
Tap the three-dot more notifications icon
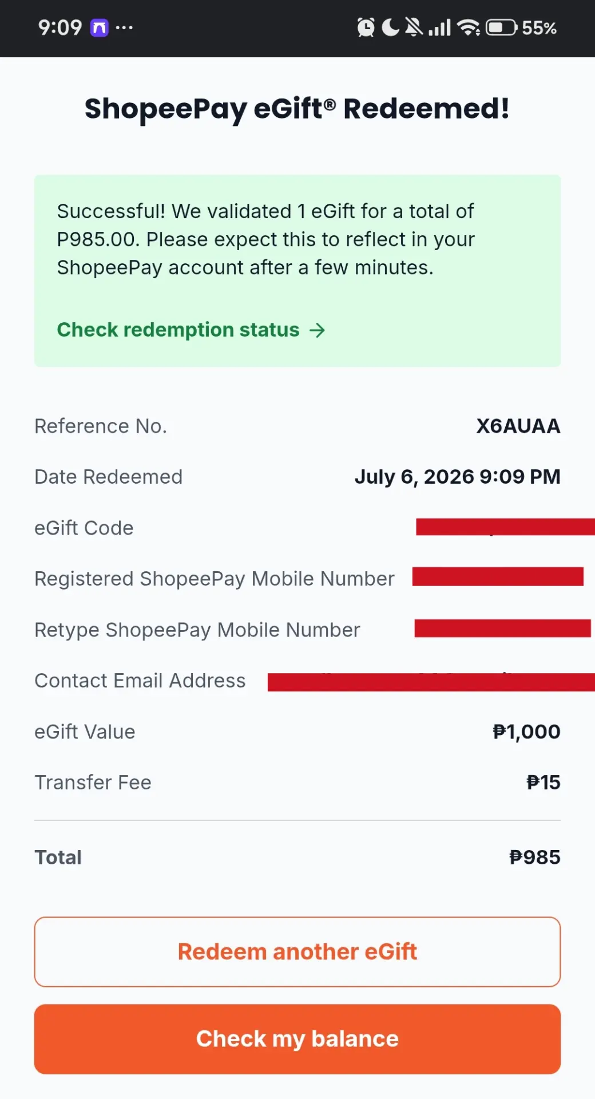tap(124, 27)
